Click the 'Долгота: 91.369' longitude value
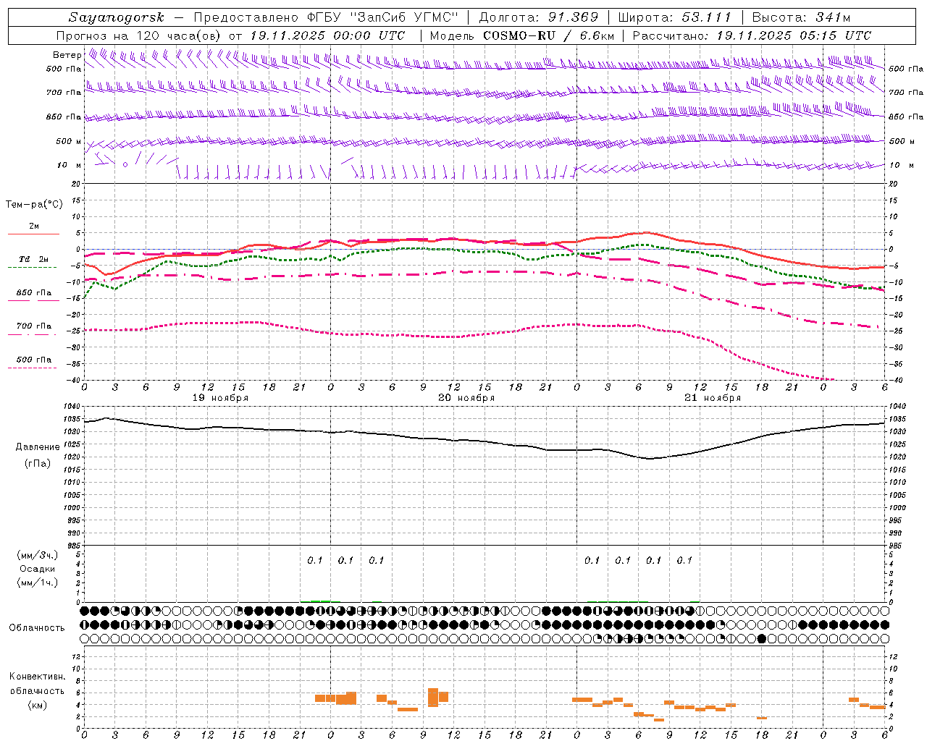 pyautogui.click(x=539, y=17)
